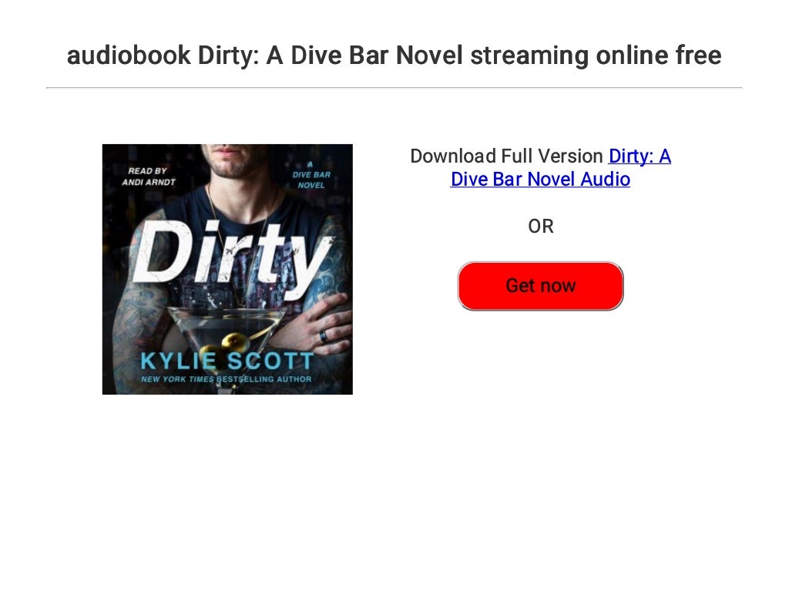Viewport: 789px width, 592px height.
Task: Click the New York Times Bestselling Author tagline
Action: pos(227,379)
